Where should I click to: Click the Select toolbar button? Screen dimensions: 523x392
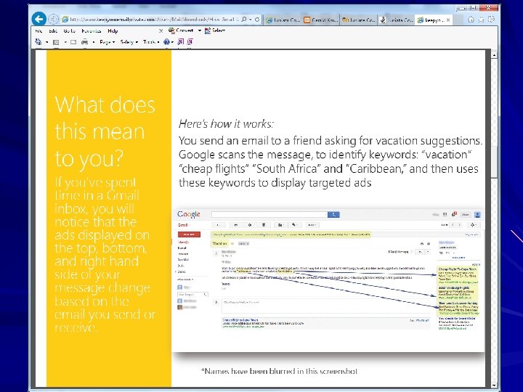pyautogui.click(x=215, y=30)
